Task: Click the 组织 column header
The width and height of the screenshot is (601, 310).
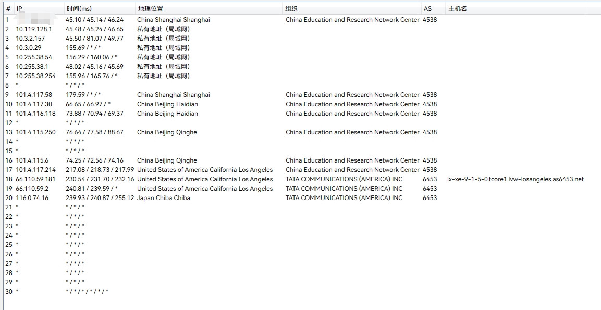Action: pyautogui.click(x=291, y=9)
